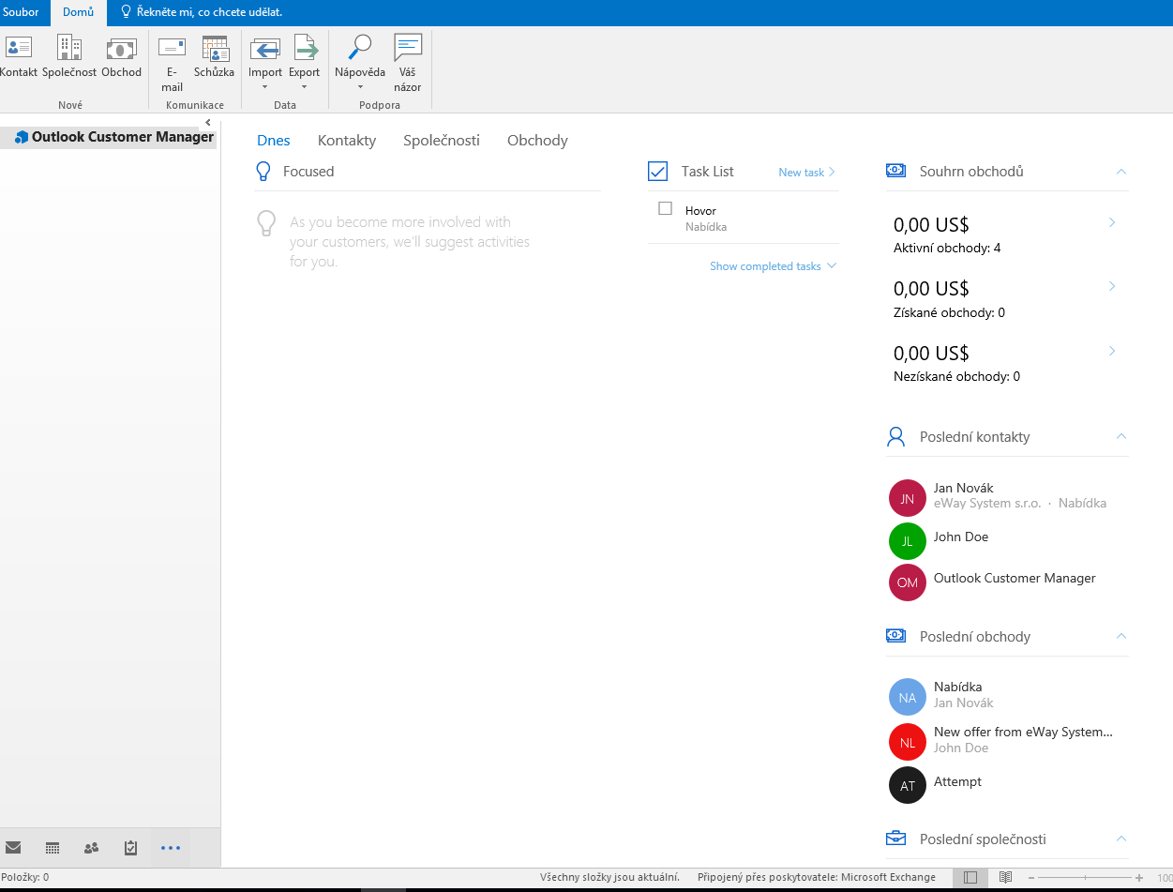Click the 'Získané obchody: 0' text
This screenshot has height=892, width=1173.
(x=949, y=312)
